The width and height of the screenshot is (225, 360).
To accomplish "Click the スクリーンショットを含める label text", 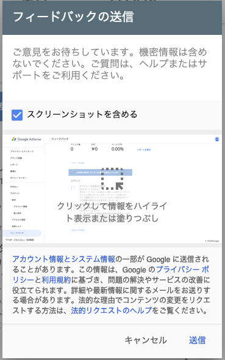I will (82, 114).
